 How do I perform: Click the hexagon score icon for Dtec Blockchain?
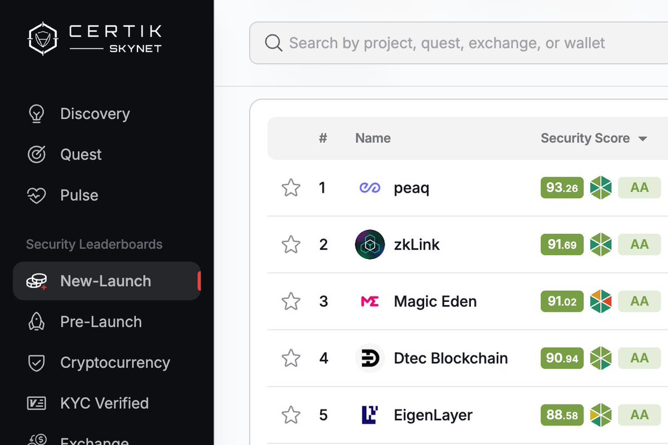[601, 358]
